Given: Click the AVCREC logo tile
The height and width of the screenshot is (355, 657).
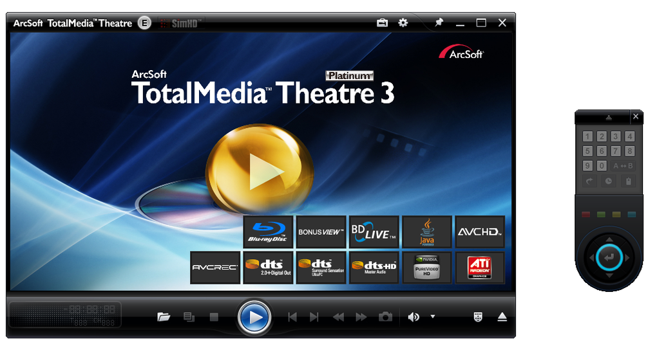Looking at the screenshot, I should click(x=215, y=268).
